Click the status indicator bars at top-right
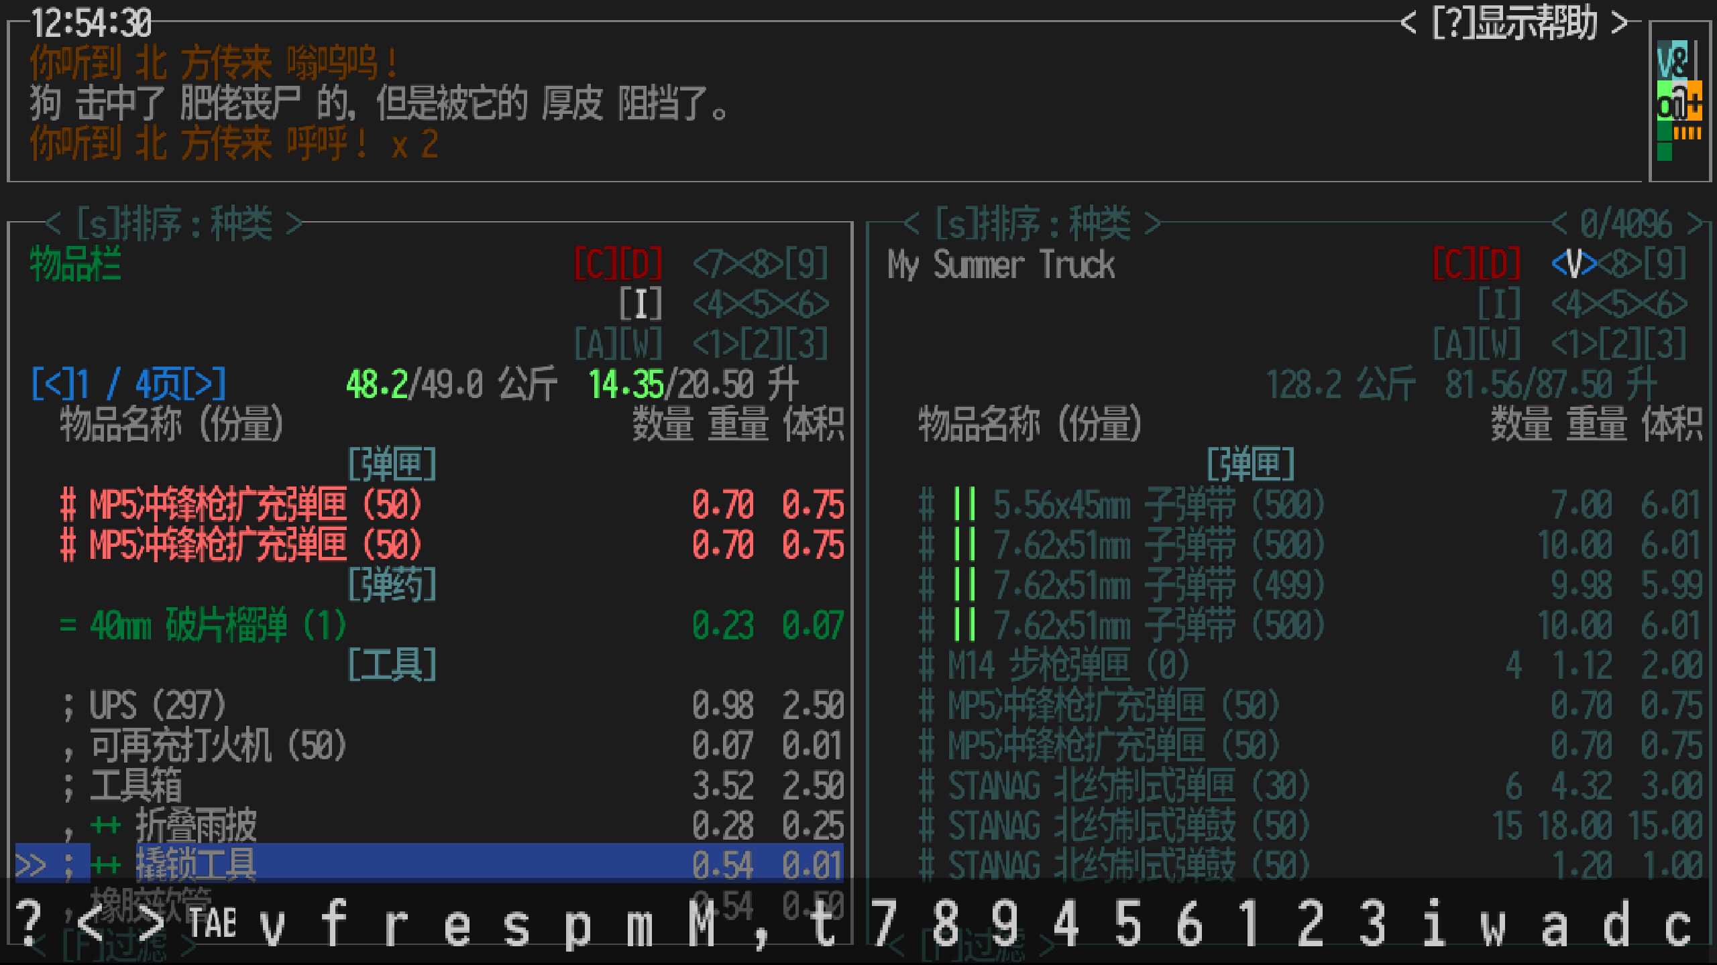This screenshot has width=1717, height=965. (1679, 101)
